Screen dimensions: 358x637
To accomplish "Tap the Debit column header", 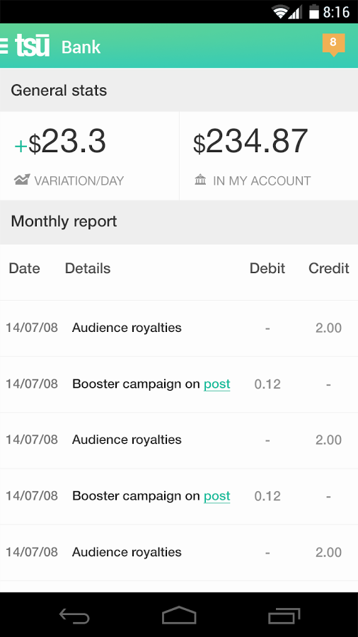I will tap(267, 268).
